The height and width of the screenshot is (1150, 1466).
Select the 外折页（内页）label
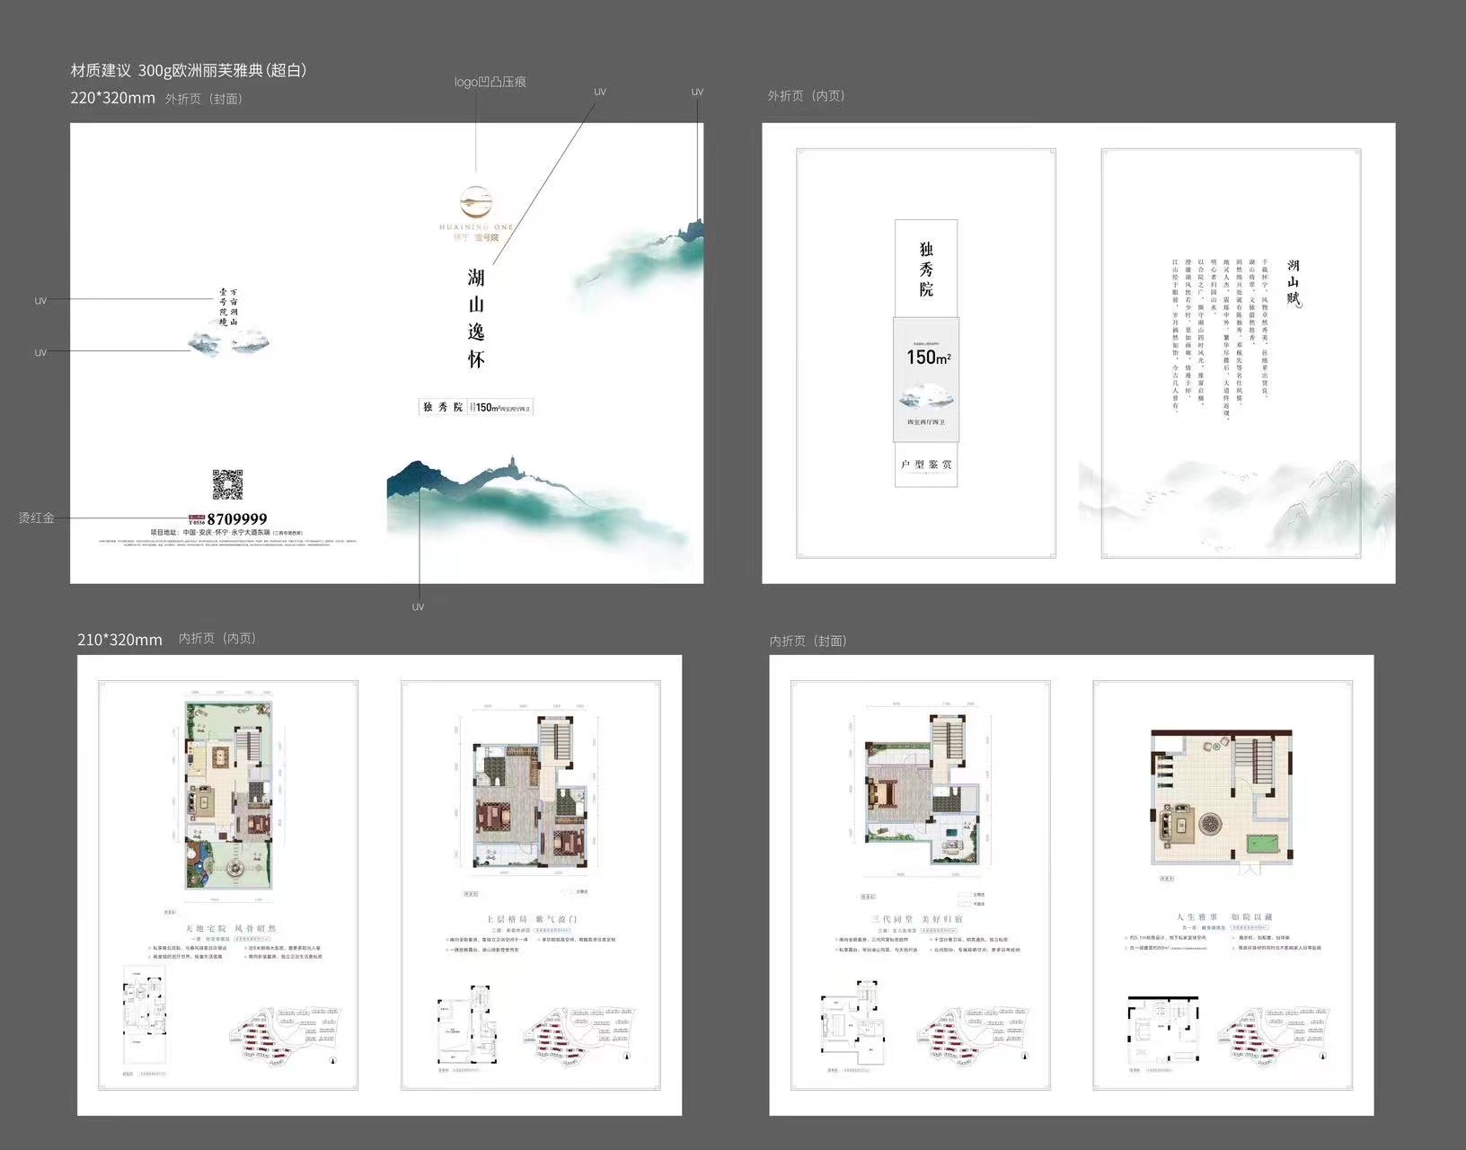(x=806, y=95)
